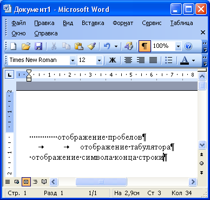Click the Word icon in title bar
Viewport: 210px width, 200px height.
click(8, 9)
